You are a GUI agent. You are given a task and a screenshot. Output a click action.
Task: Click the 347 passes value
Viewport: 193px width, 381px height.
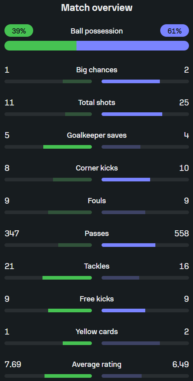(12, 234)
